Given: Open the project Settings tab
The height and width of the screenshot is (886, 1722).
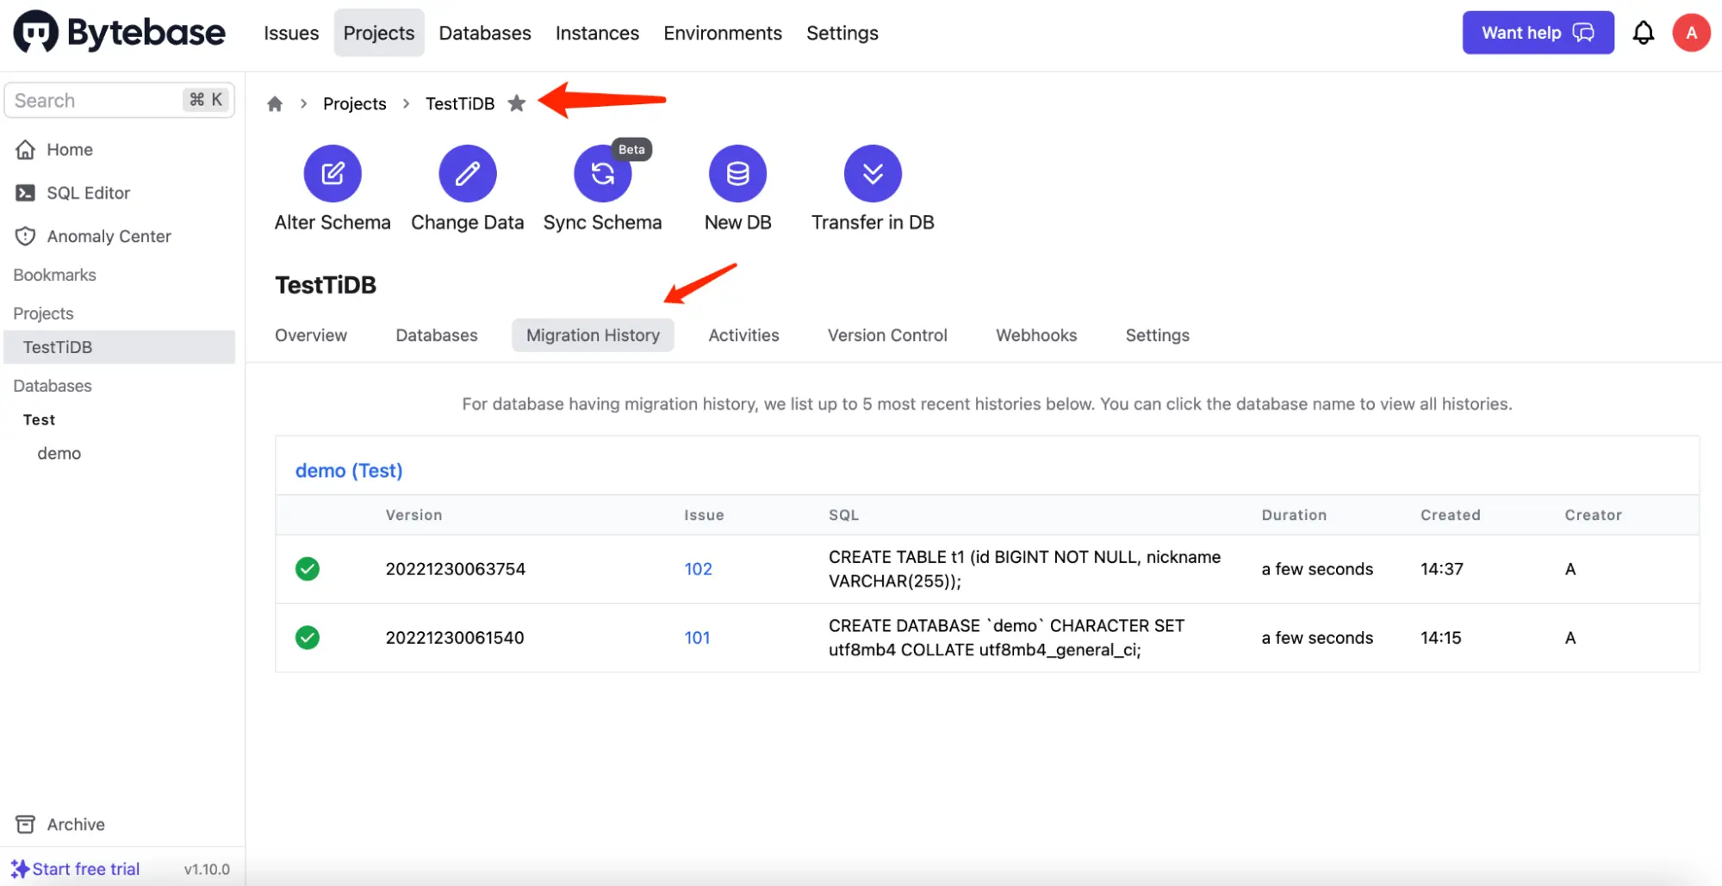Looking at the screenshot, I should tap(1157, 335).
